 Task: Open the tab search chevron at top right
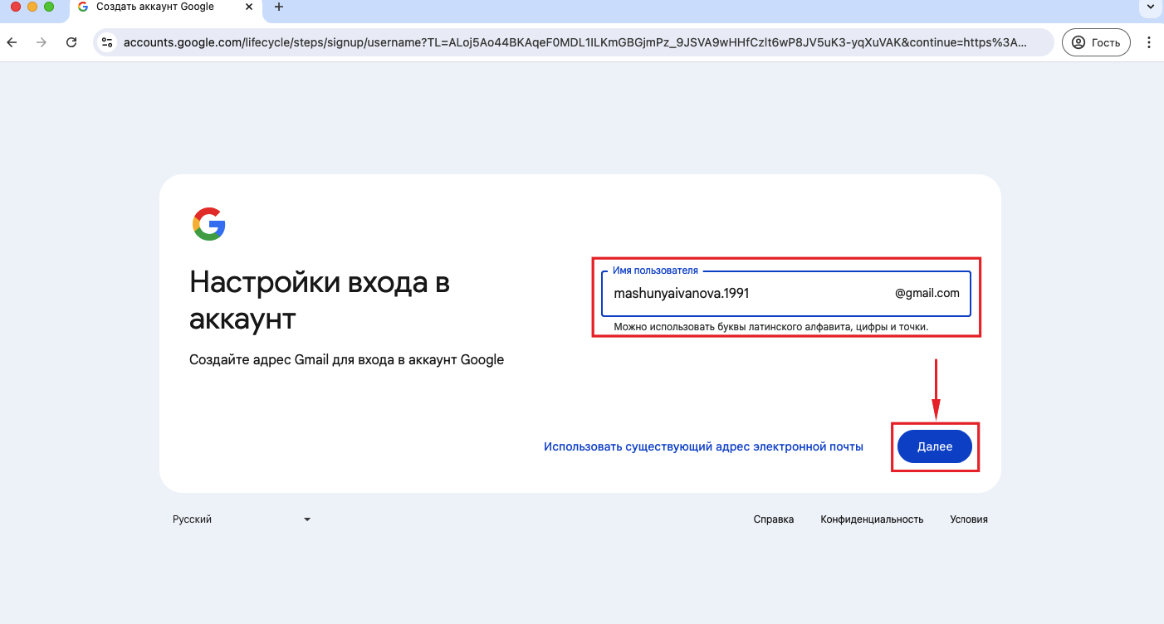pos(1150,7)
